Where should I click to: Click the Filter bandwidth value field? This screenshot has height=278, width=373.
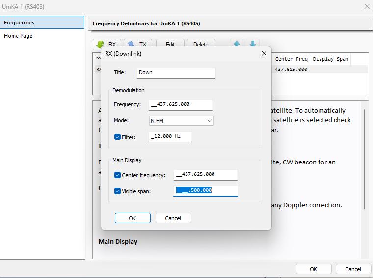point(170,136)
